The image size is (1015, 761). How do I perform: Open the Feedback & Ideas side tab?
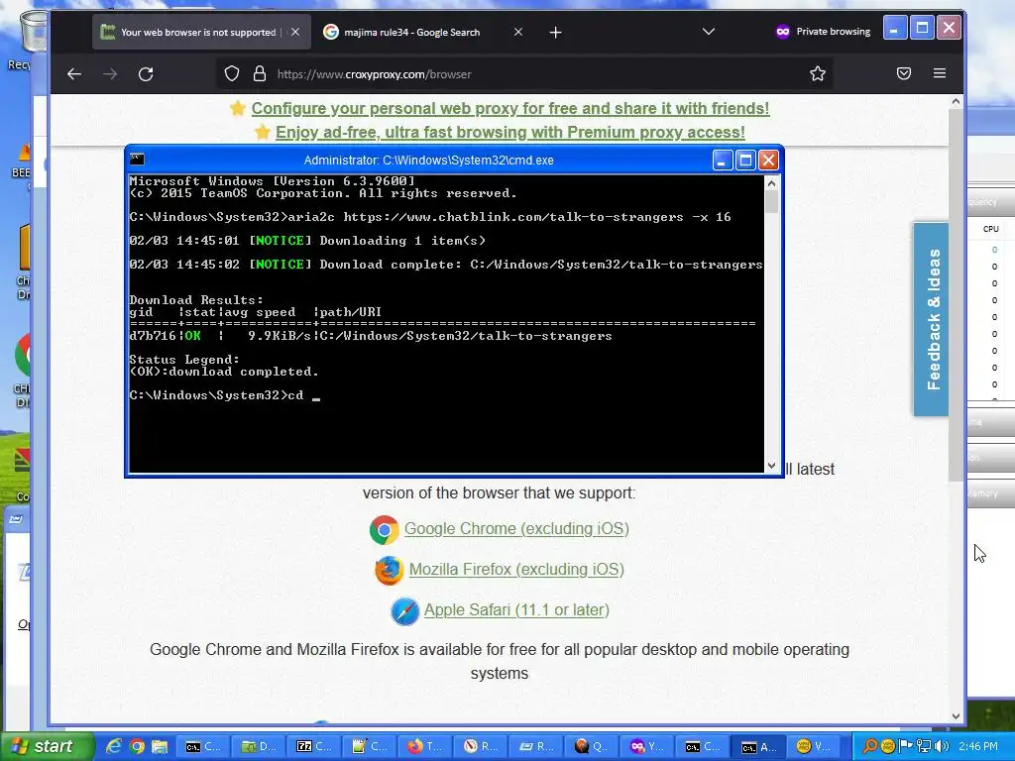click(x=932, y=319)
